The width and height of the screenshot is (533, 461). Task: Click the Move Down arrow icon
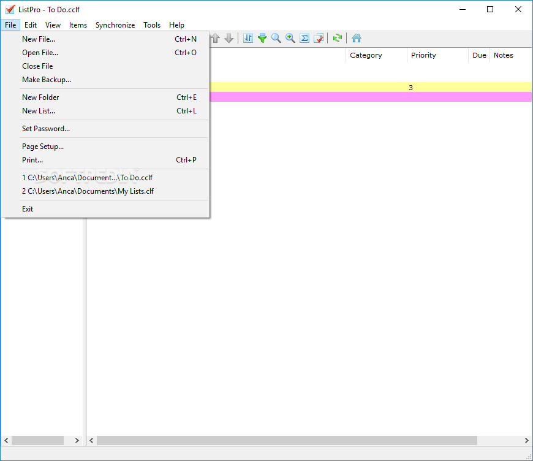coord(229,38)
